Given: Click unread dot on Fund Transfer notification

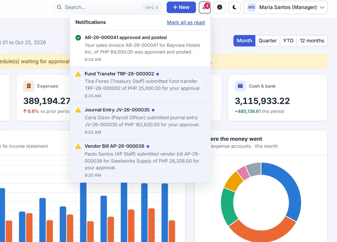Looking at the screenshot, I should pyautogui.click(x=158, y=74).
